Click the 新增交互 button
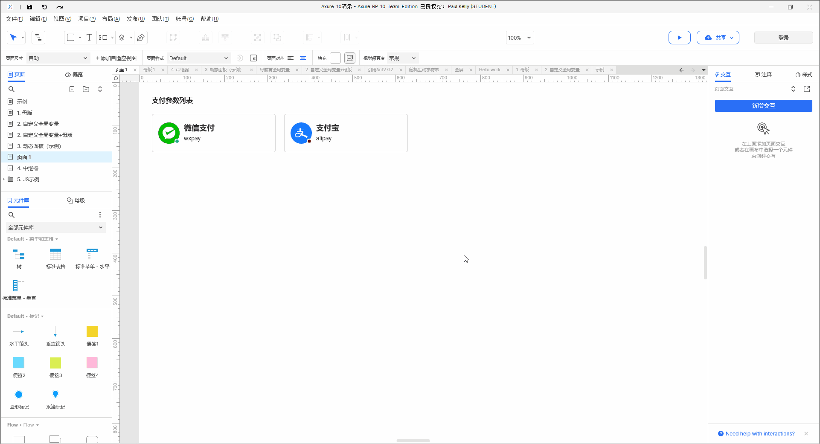Image resolution: width=820 pixels, height=444 pixels. (x=763, y=106)
